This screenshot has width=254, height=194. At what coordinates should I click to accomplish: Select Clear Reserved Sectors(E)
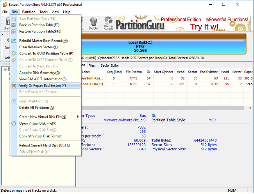pos(46,47)
